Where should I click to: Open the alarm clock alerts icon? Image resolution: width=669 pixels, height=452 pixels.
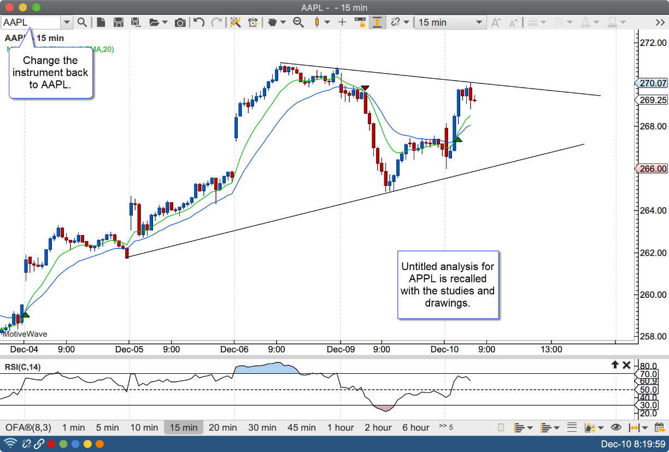tap(253, 22)
